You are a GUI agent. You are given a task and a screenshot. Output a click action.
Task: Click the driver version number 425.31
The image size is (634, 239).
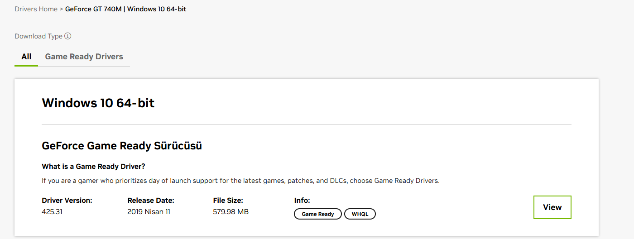(52, 212)
